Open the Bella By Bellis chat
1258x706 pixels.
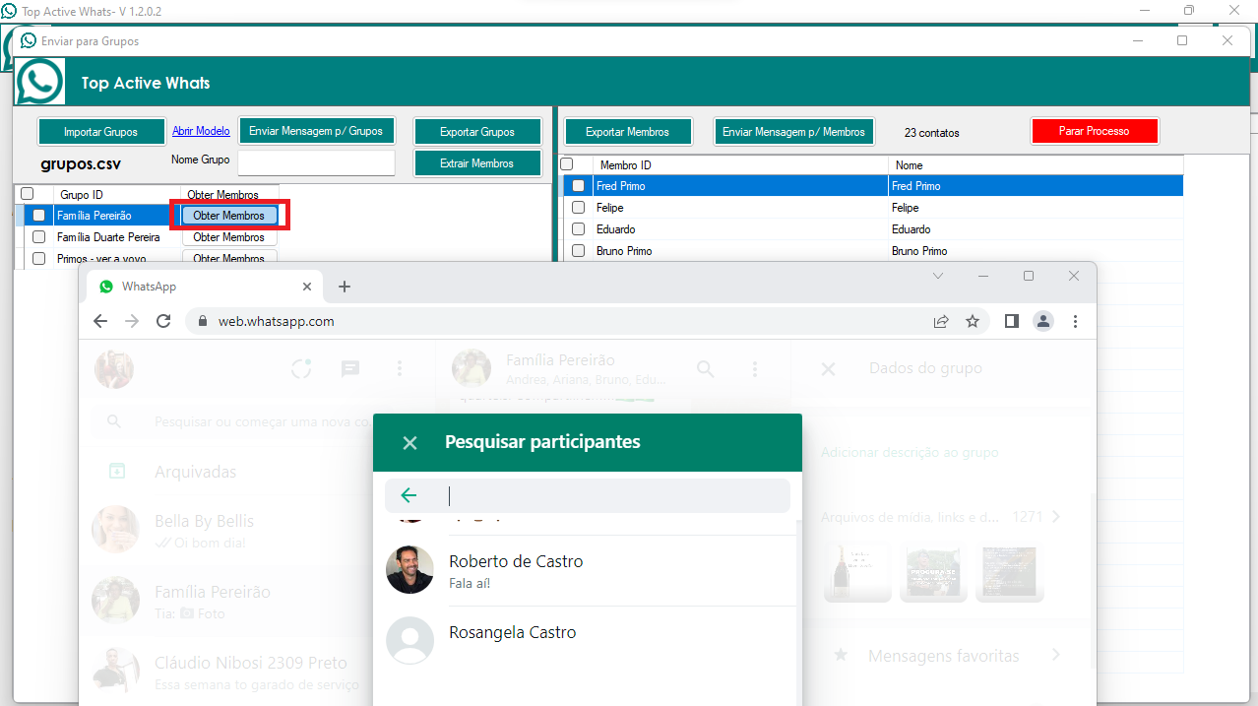257,531
